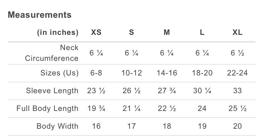Click the L body width value 19
The height and width of the screenshot is (136, 263).
click(202, 126)
